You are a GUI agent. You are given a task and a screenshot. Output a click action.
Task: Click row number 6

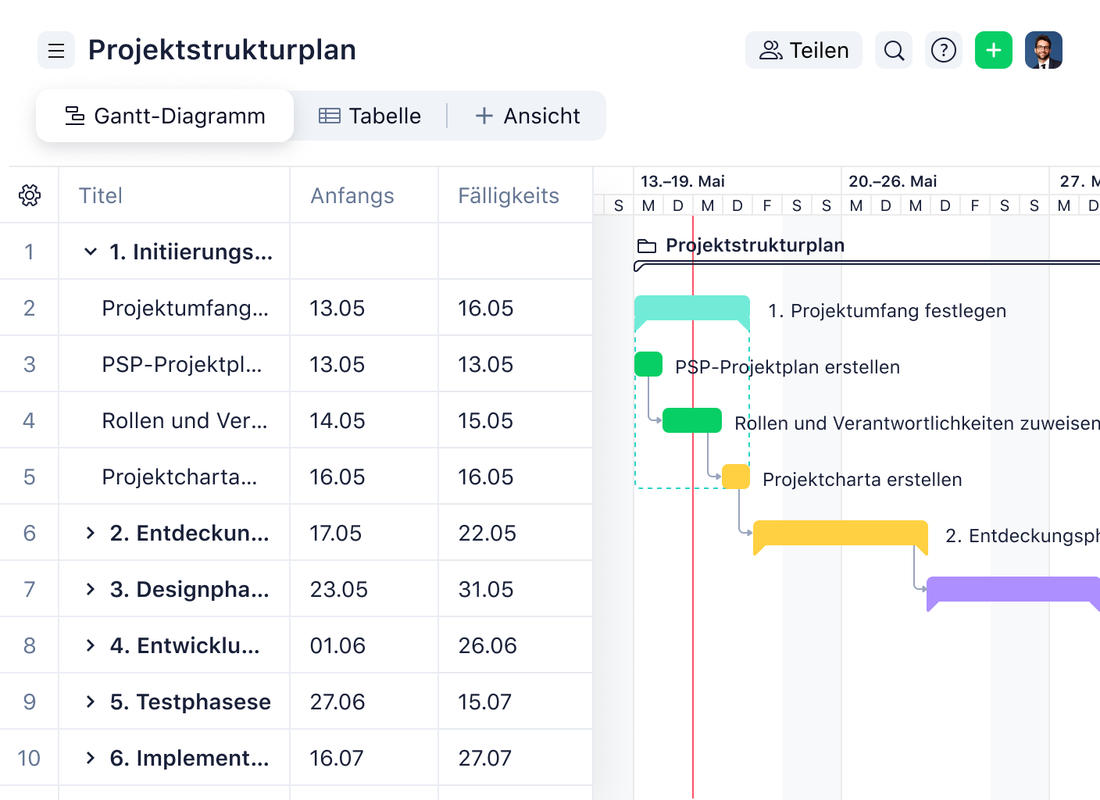click(x=30, y=533)
